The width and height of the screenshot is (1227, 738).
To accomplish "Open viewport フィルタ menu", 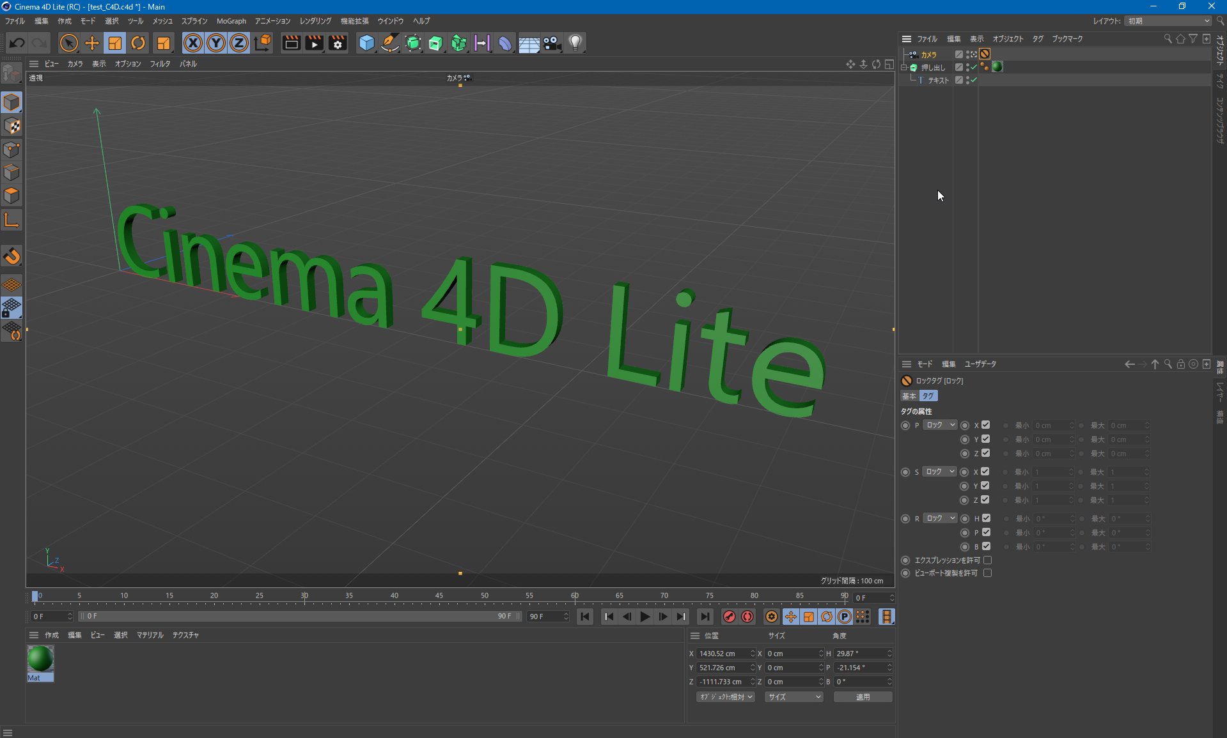I will (x=160, y=64).
